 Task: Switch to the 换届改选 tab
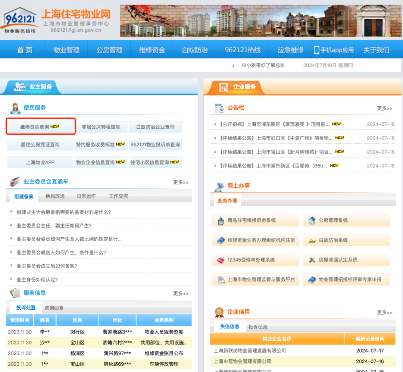[55, 196]
